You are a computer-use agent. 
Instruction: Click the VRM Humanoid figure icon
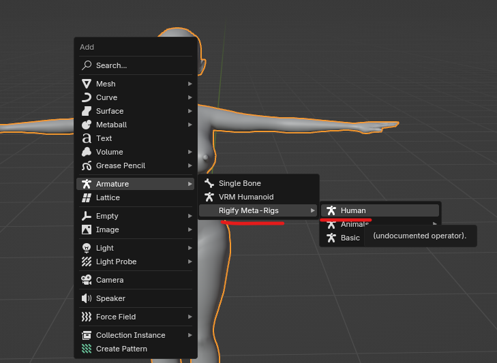209,197
